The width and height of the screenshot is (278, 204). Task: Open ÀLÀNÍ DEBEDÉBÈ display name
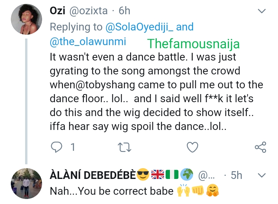93,175
